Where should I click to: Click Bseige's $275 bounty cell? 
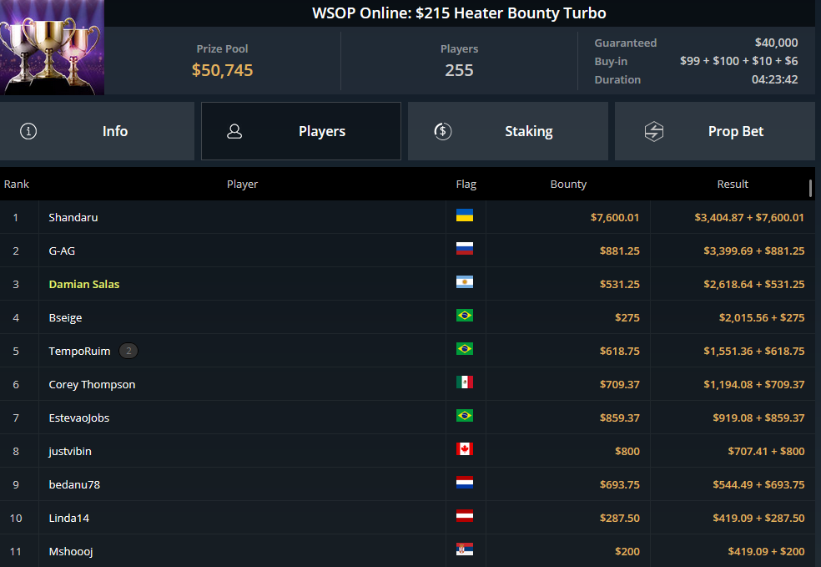pos(627,317)
